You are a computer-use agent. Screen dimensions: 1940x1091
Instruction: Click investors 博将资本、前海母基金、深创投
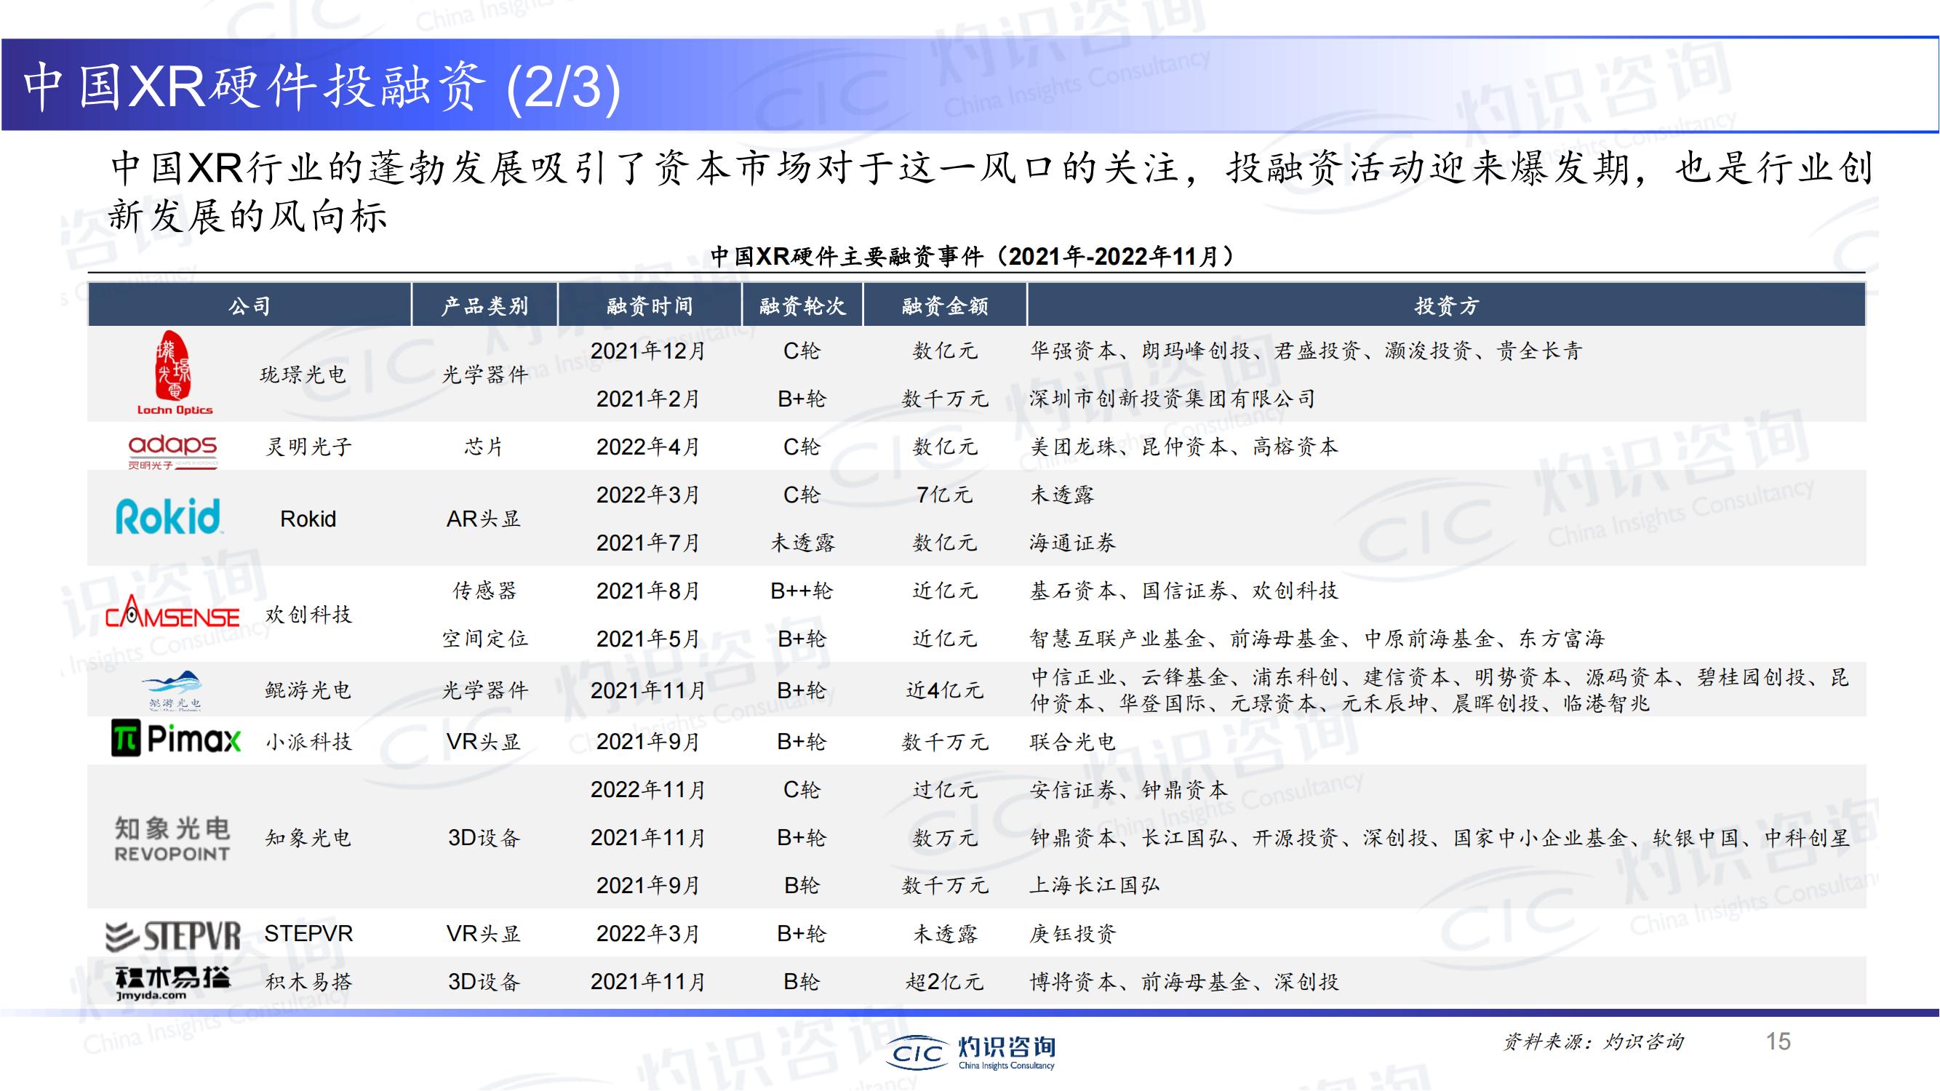click(x=1184, y=982)
